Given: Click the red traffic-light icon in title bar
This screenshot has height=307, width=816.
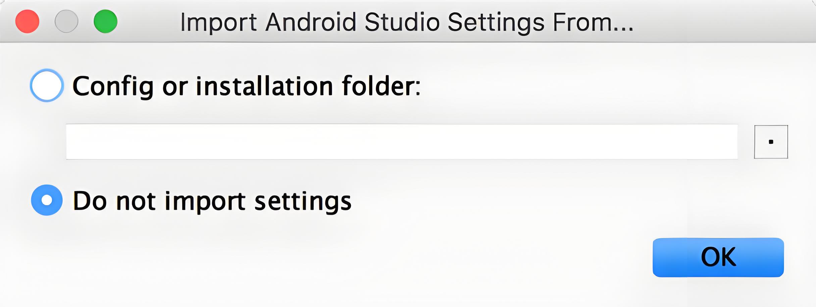Looking at the screenshot, I should (x=28, y=21).
